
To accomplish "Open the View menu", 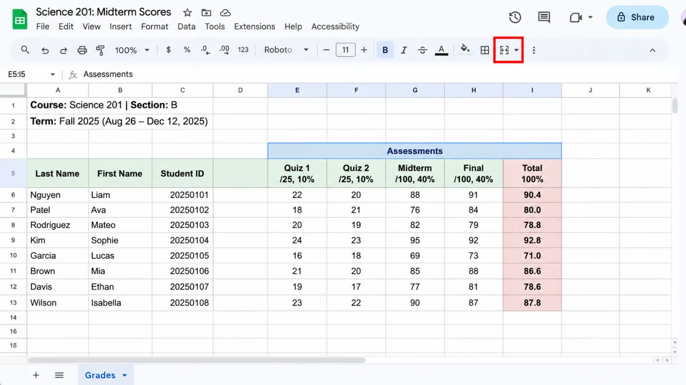I will [91, 26].
